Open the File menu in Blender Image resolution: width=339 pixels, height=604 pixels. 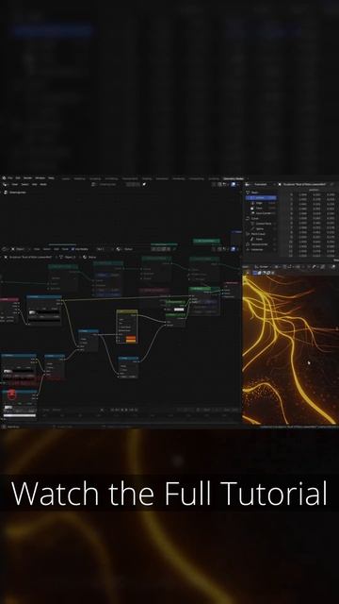click(x=10, y=178)
